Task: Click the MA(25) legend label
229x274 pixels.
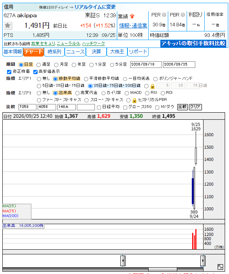Action: tap(9, 206)
